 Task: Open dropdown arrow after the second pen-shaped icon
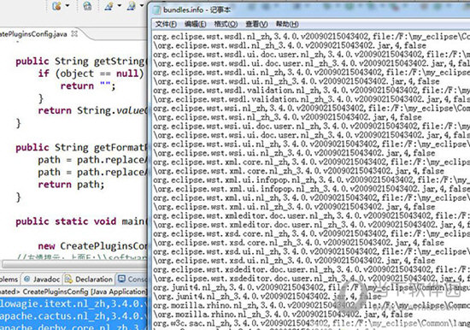(x=142, y=5)
